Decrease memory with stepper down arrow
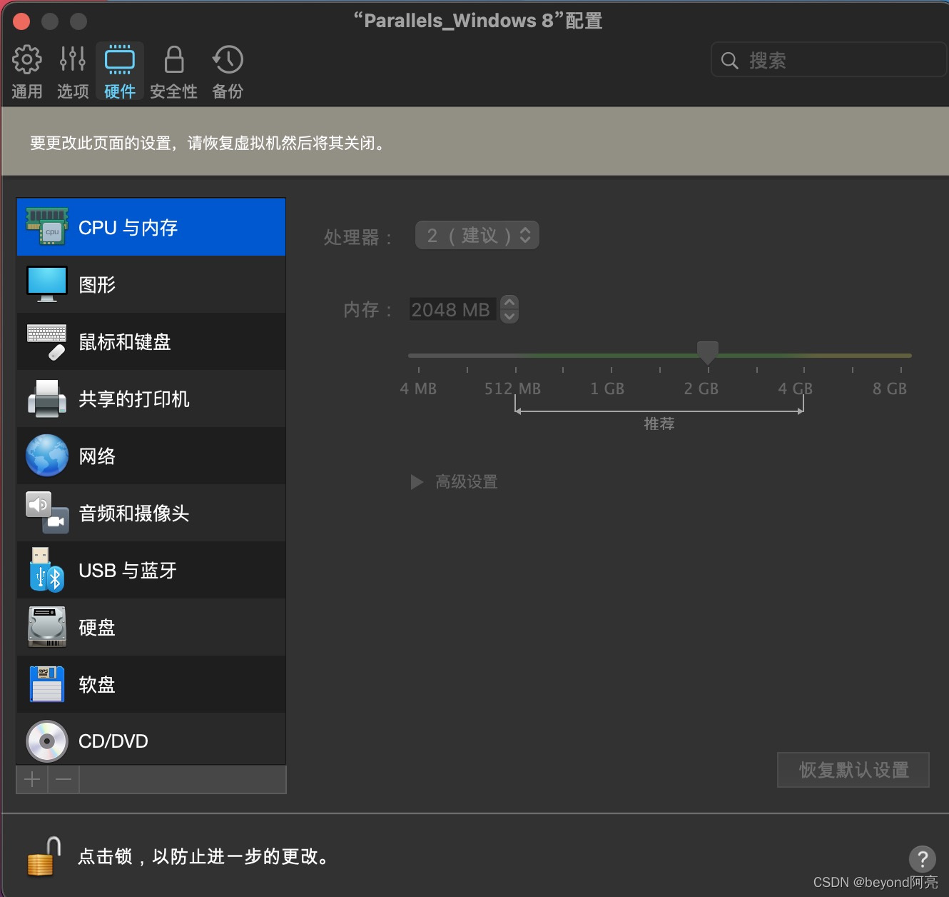The image size is (949, 897). point(509,316)
